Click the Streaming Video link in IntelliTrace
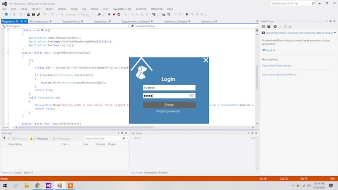This screenshot has height=190, width=338. tap(299, 33)
